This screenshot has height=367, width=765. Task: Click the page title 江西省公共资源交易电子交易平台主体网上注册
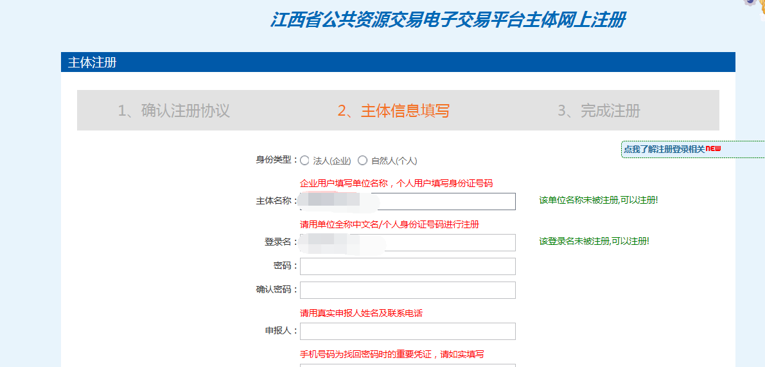click(448, 20)
